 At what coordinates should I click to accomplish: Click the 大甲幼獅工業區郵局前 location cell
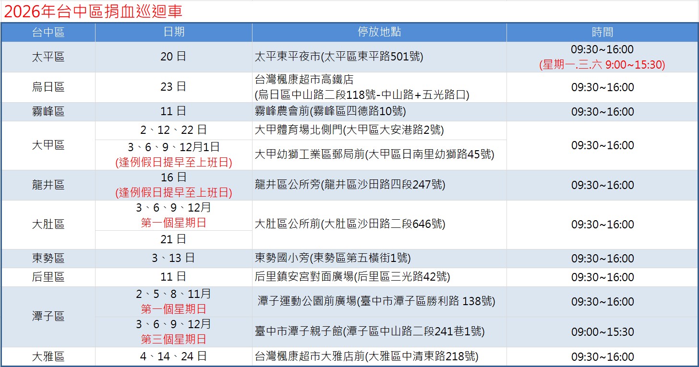(x=374, y=155)
